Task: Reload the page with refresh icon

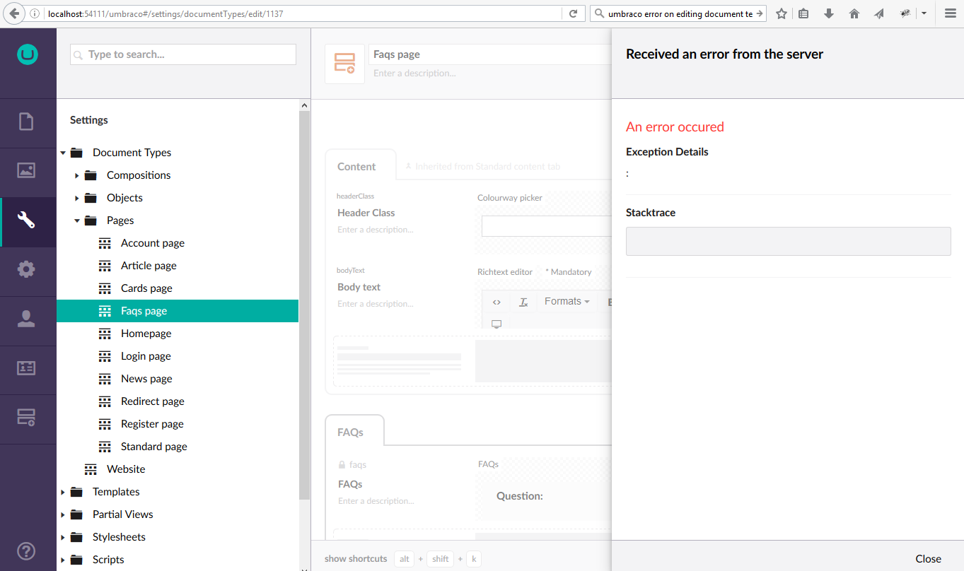Action: pyautogui.click(x=574, y=13)
